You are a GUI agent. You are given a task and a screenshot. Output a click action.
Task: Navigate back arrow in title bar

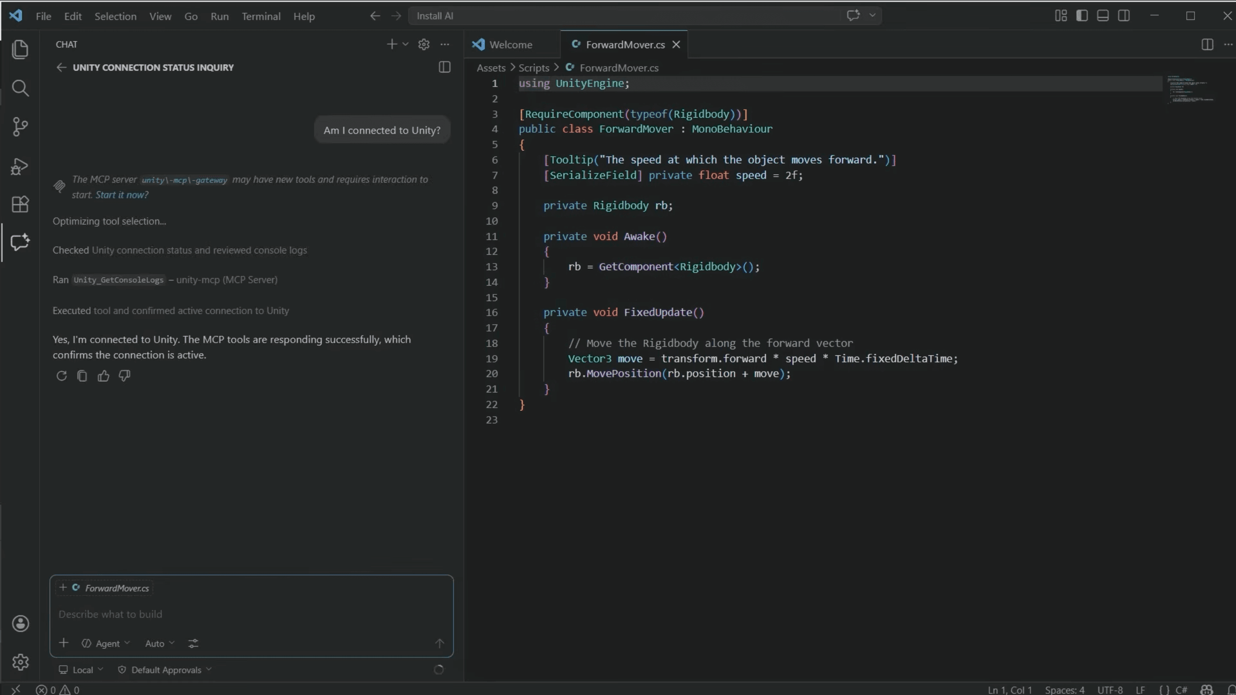(375, 16)
